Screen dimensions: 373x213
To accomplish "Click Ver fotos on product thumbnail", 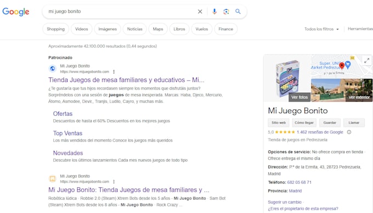I will (299, 97).
